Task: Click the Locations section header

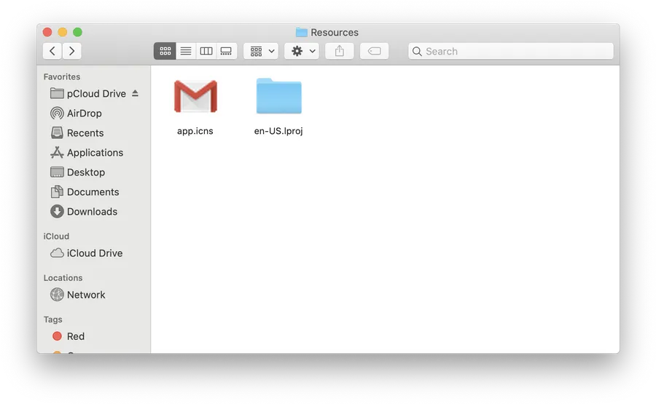Action: (x=63, y=278)
